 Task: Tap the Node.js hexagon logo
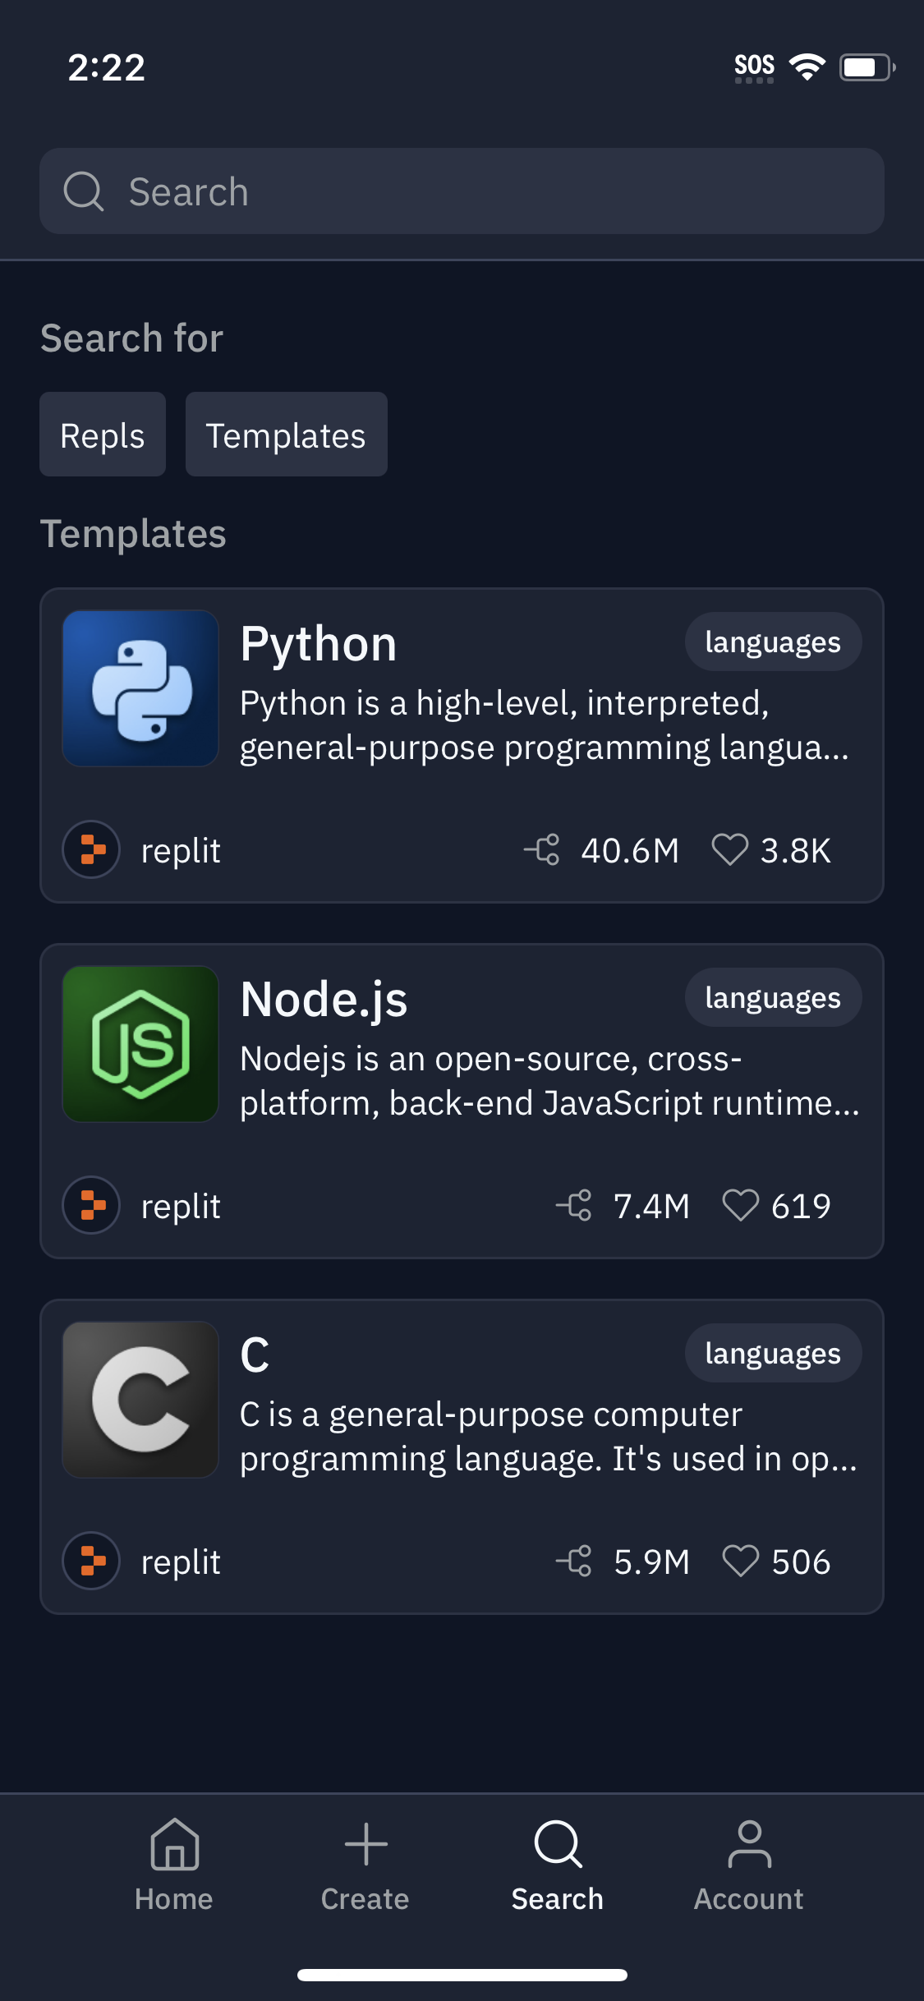tap(140, 1044)
